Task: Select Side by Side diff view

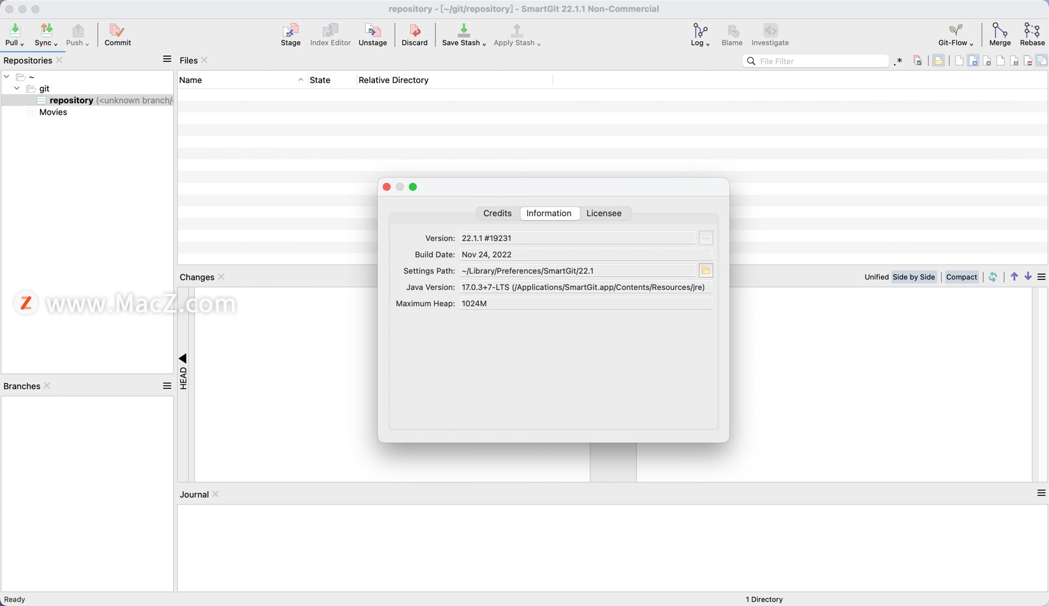Action: [x=914, y=277]
